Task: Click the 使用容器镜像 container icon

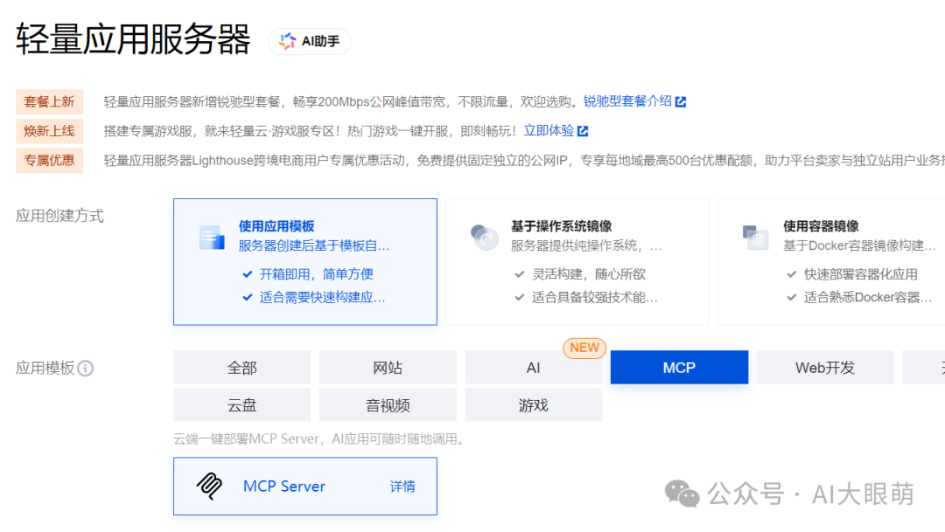Action: pos(756,238)
